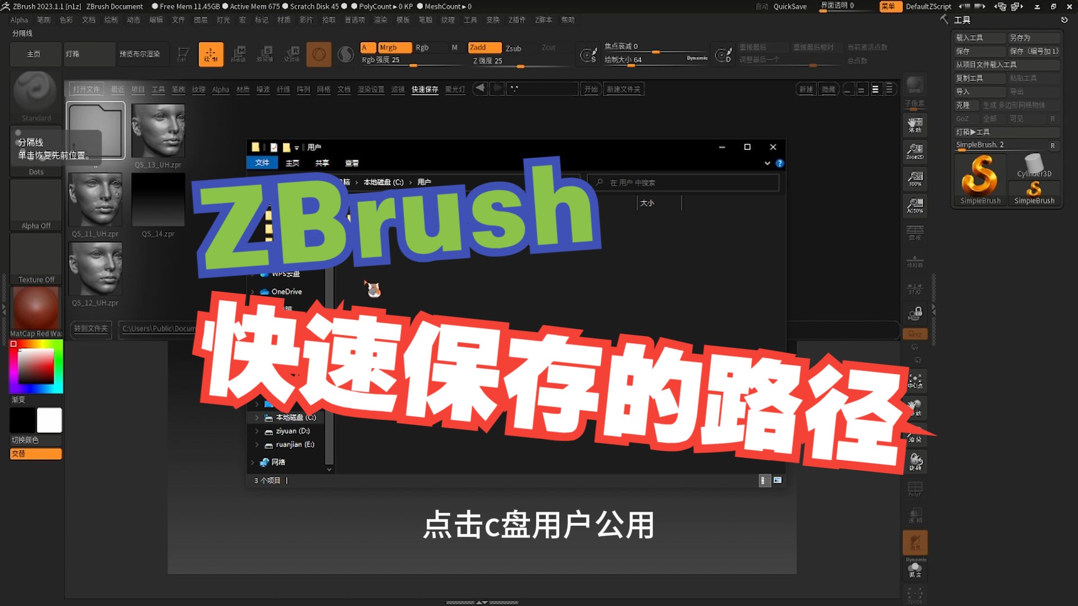
Task: Expand the 网络 item in explorer
Action: tap(251, 462)
